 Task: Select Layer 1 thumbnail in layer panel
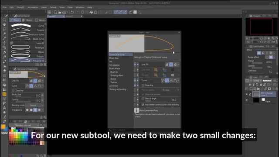click(256, 94)
